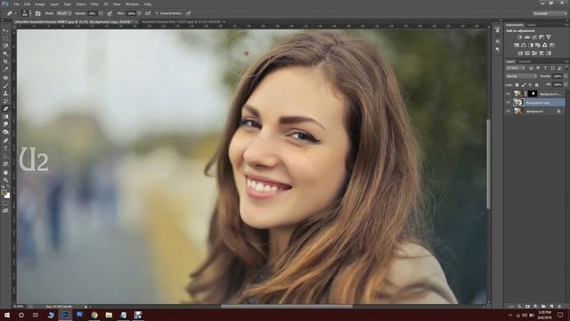Switch to the Channels tab
Screen dimensions: 570x321
coord(525,62)
